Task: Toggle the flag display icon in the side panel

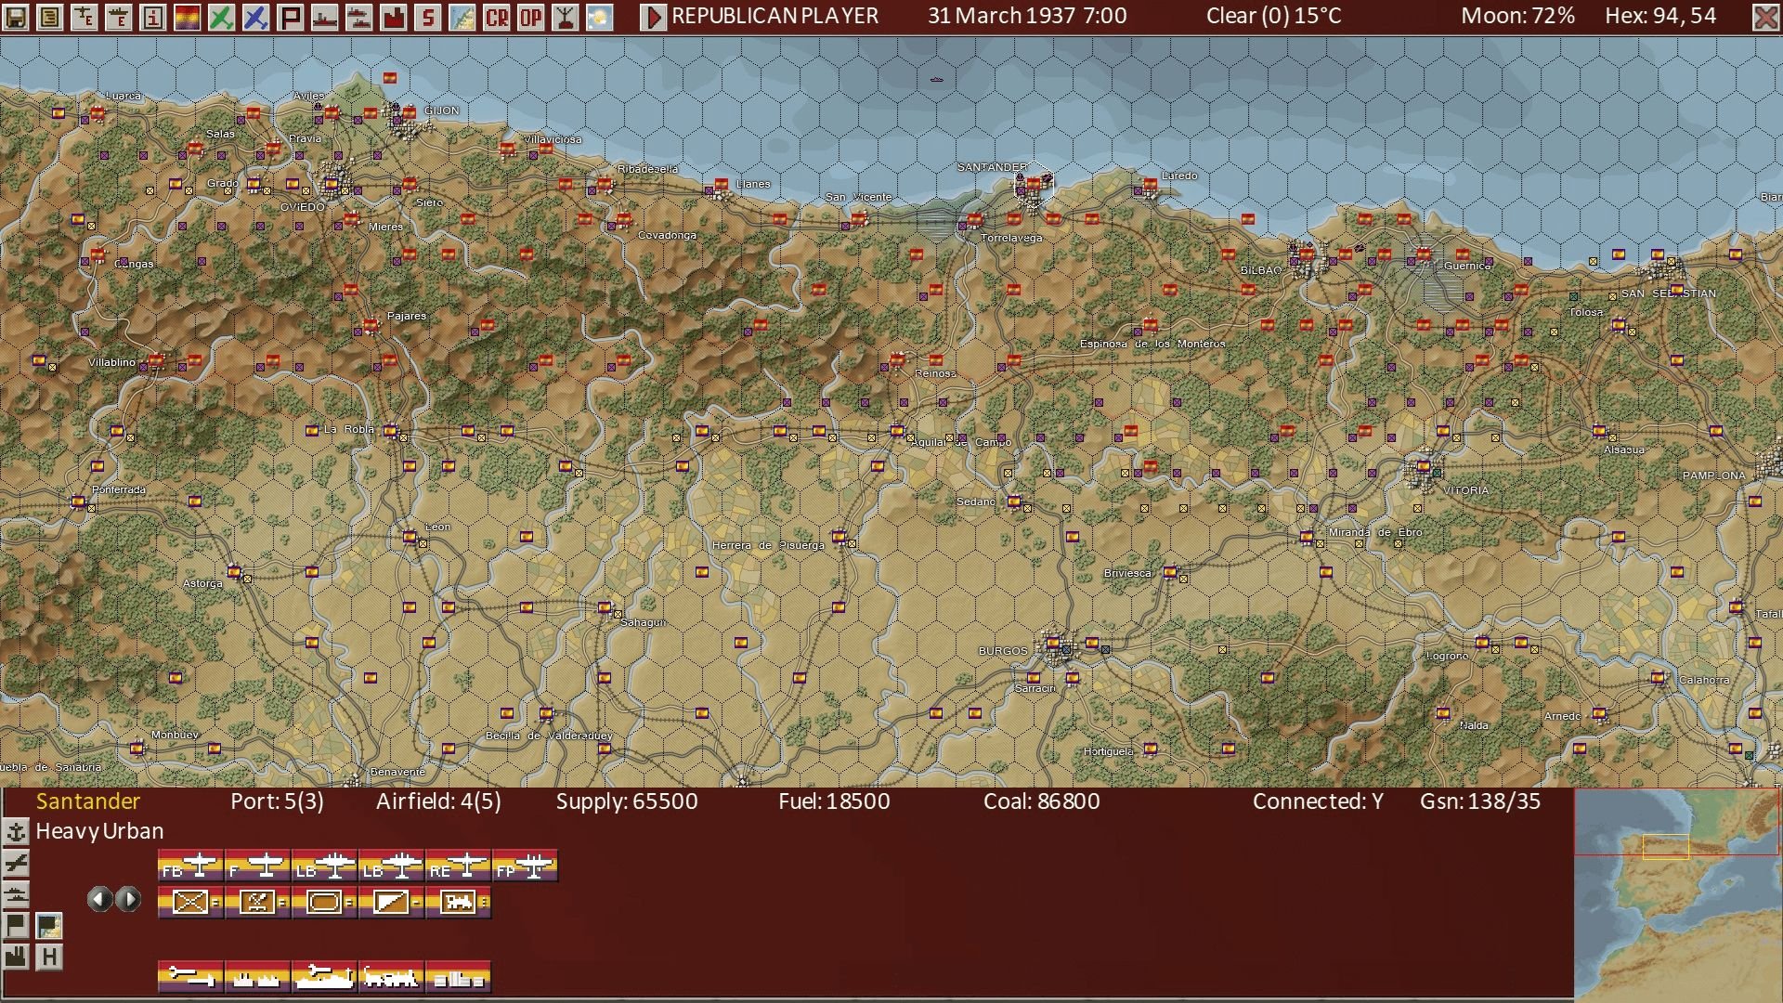Action: point(15,926)
